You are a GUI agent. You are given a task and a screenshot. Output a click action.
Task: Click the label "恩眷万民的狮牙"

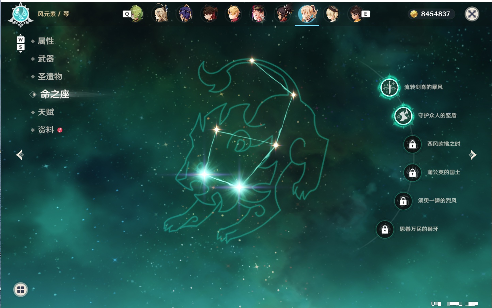(x=419, y=229)
